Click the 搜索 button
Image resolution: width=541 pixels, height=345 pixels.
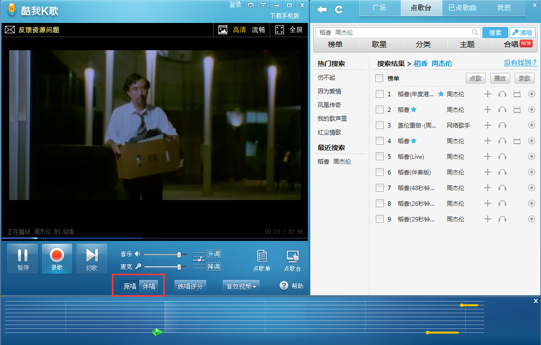(495, 32)
